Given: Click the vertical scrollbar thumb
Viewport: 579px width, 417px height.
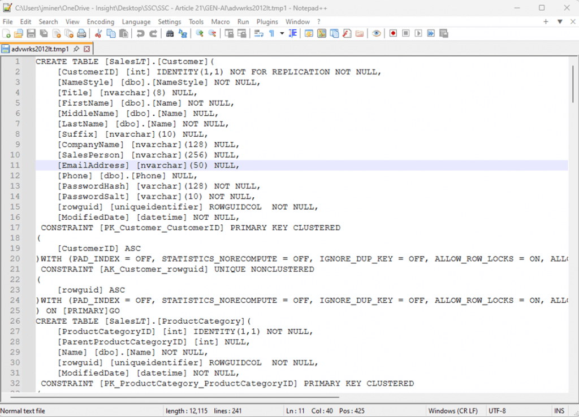Looking at the screenshot, I should pos(572,84).
